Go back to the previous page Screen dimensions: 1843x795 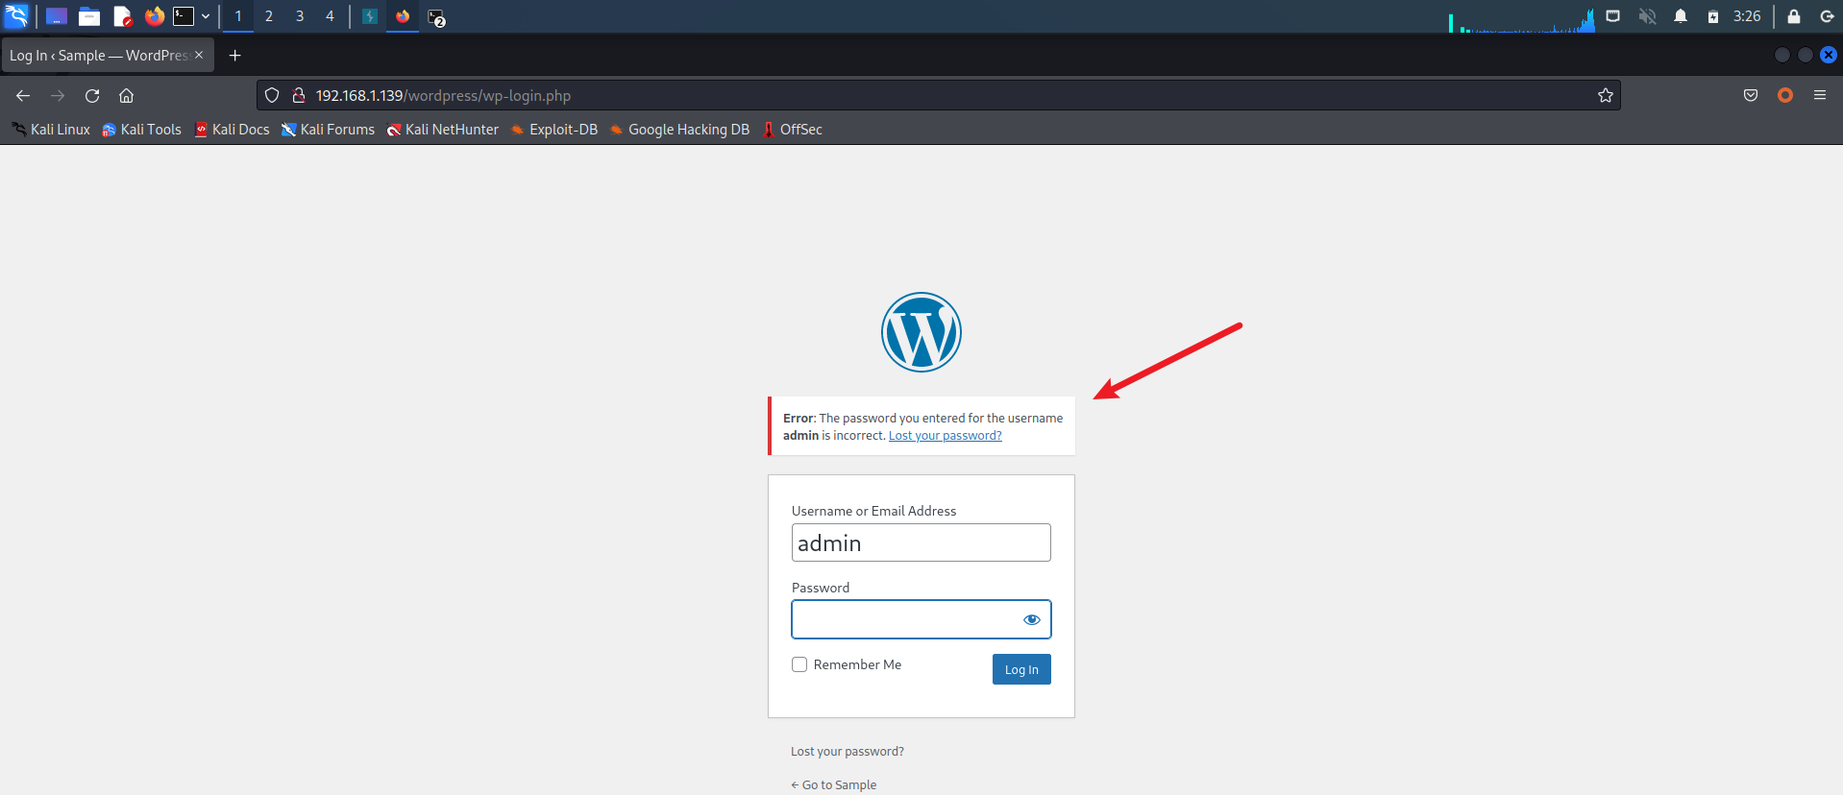point(23,96)
